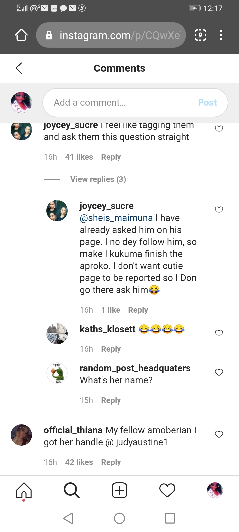Like kaths_klosett's emoji comment
This screenshot has width=239, height=532.
[219, 333]
